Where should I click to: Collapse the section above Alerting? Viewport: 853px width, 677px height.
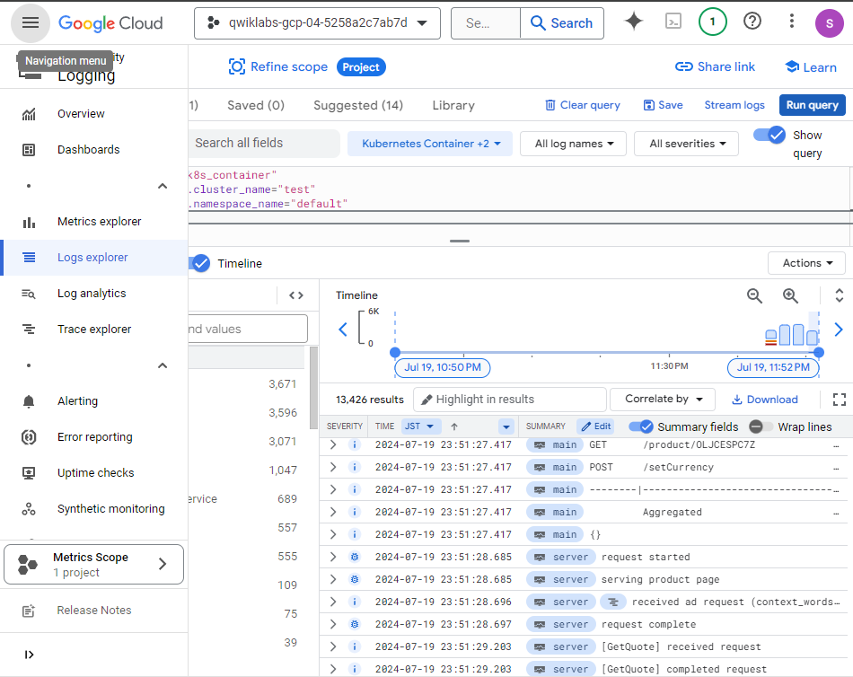click(x=163, y=365)
